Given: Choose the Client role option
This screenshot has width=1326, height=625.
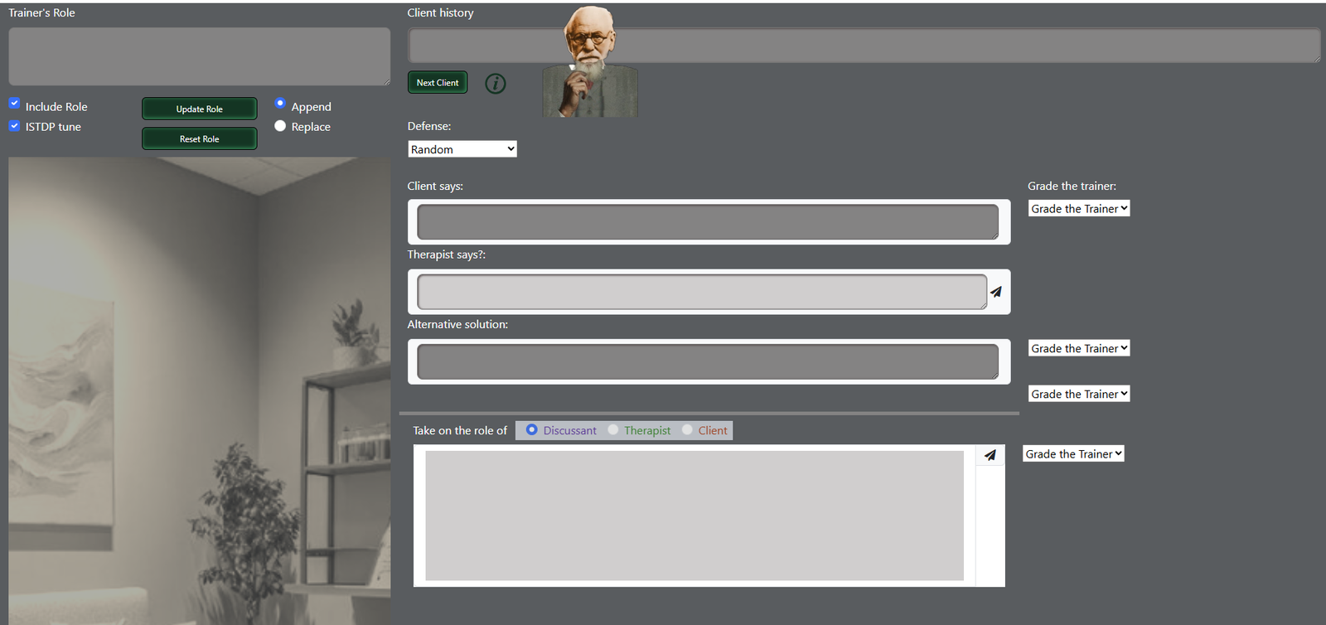Looking at the screenshot, I should (687, 429).
